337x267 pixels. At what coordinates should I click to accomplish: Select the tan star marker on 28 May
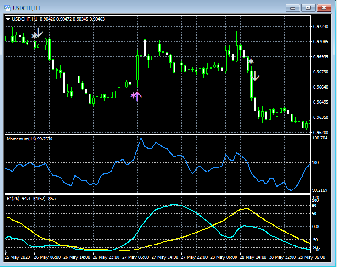coord(250,61)
